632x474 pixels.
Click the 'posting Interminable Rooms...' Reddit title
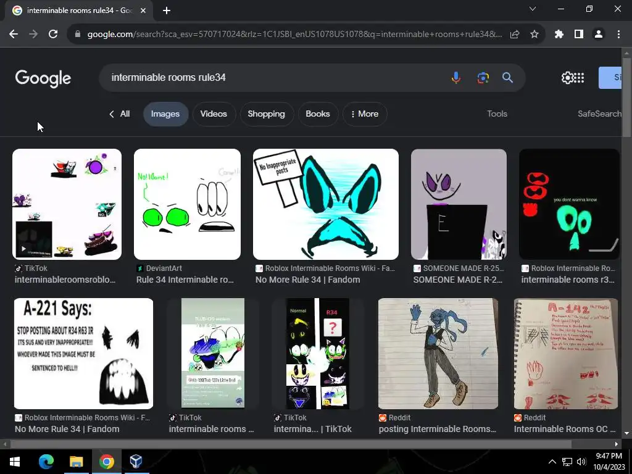[x=438, y=430]
